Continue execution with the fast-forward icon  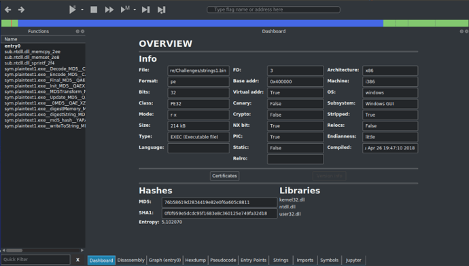point(109,10)
